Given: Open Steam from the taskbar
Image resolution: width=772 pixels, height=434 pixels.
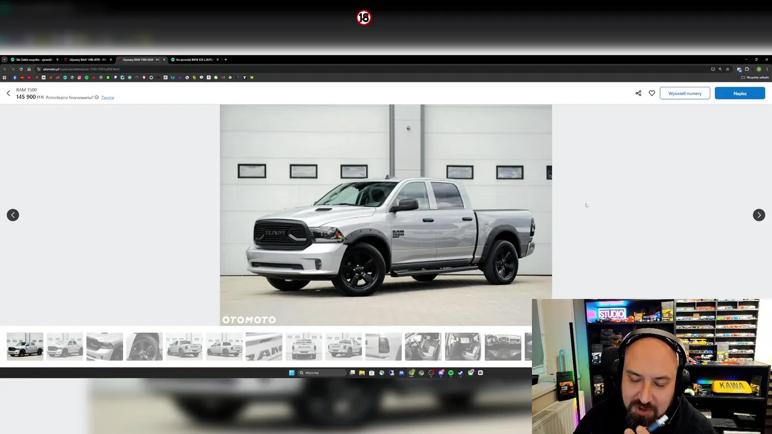Looking at the screenshot, I should (x=460, y=373).
